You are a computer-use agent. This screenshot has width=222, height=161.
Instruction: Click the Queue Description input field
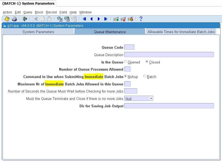[x=169, y=54]
